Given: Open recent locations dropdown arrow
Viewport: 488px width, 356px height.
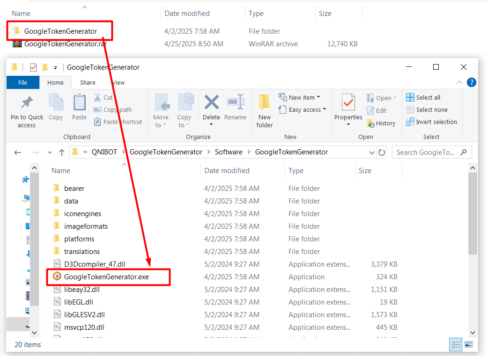Looking at the screenshot, I should 50,153.
